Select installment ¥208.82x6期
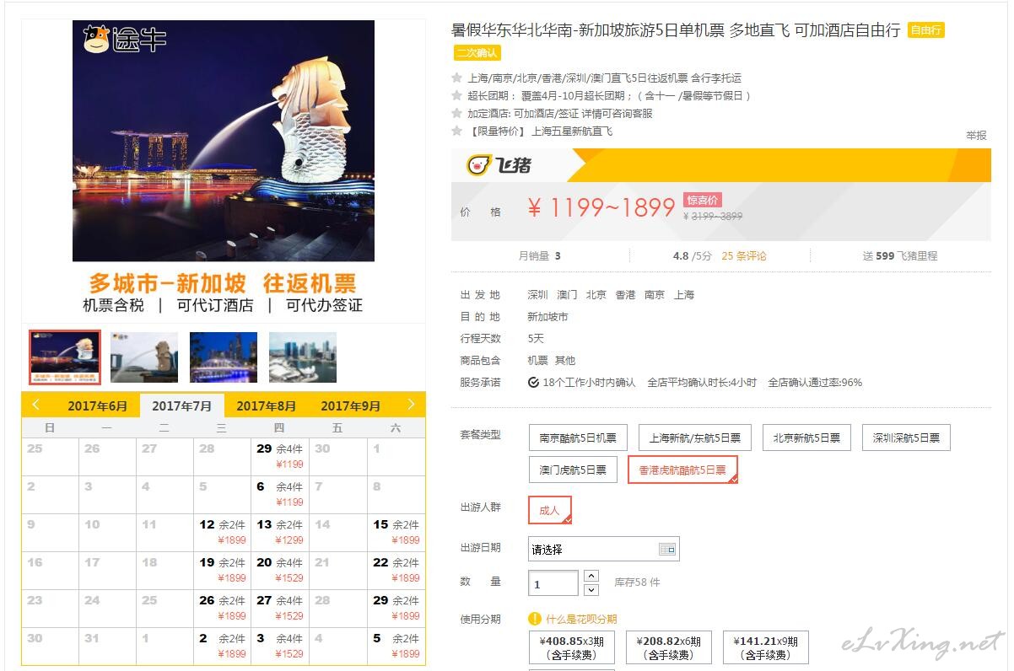This screenshot has width=1014, height=671. pos(668,647)
